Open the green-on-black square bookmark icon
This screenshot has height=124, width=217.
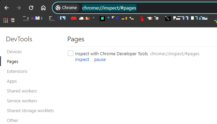tap(102, 18)
